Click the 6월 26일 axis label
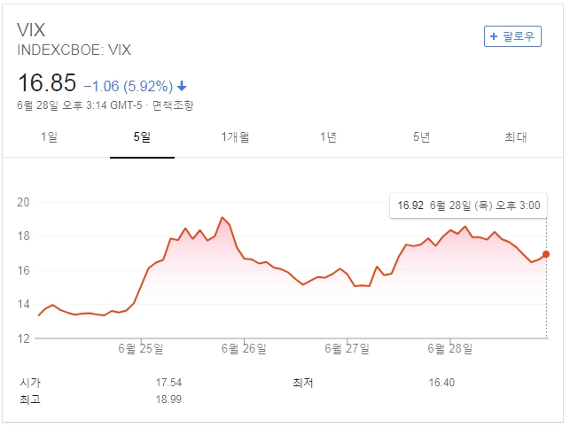This screenshot has height=427, width=570. click(x=243, y=348)
